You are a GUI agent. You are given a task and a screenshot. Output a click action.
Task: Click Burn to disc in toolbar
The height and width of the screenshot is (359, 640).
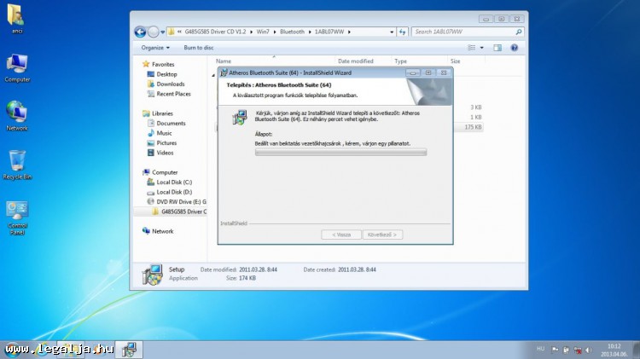coord(199,48)
